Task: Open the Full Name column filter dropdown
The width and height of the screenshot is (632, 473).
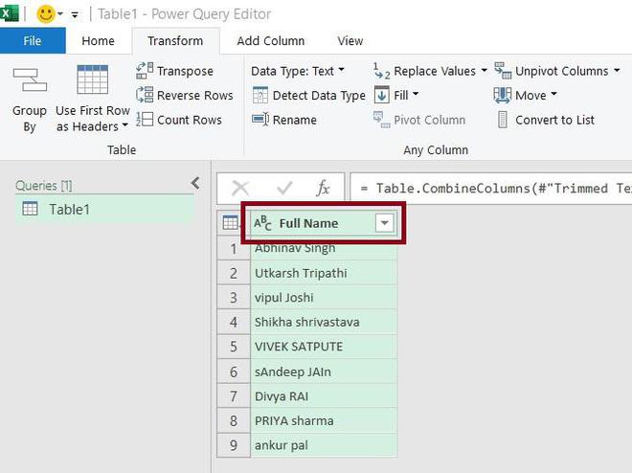Action: (384, 223)
